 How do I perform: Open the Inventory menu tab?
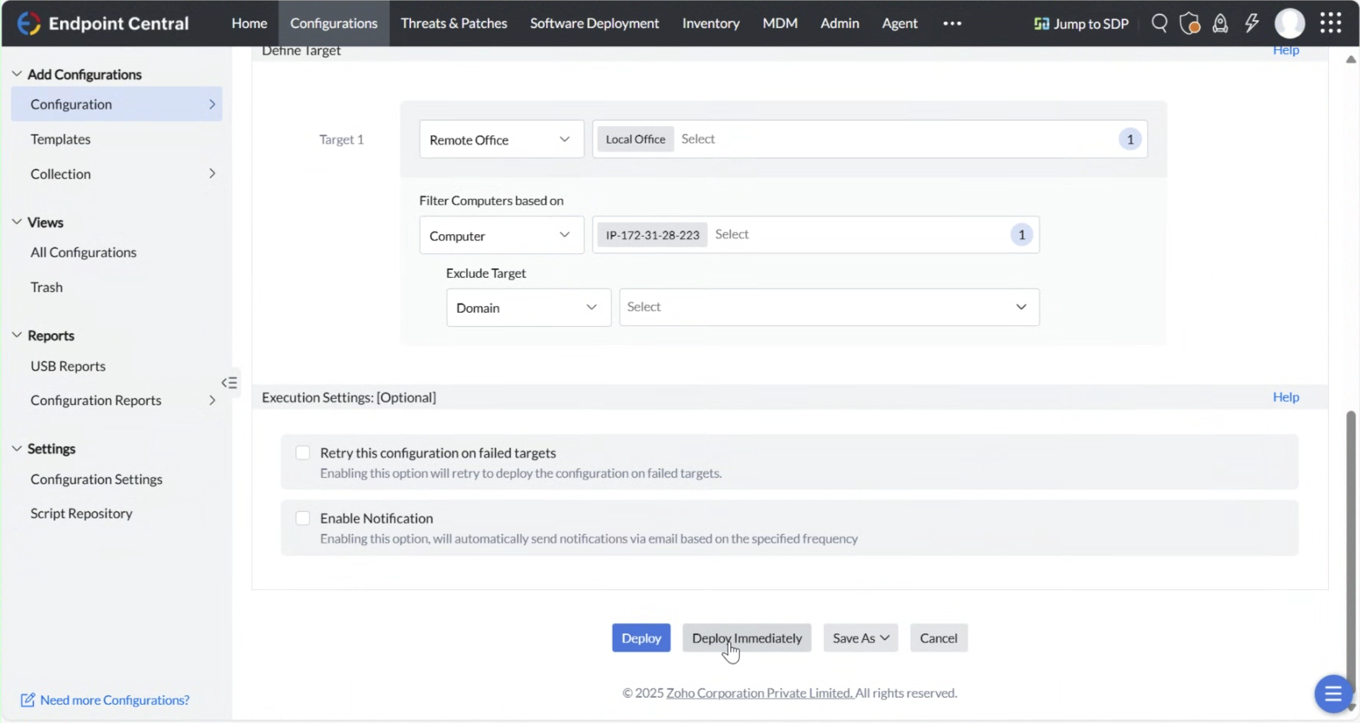[x=710, y=23]
